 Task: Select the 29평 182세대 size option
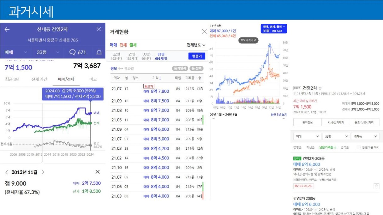click(x=131, y=56)
